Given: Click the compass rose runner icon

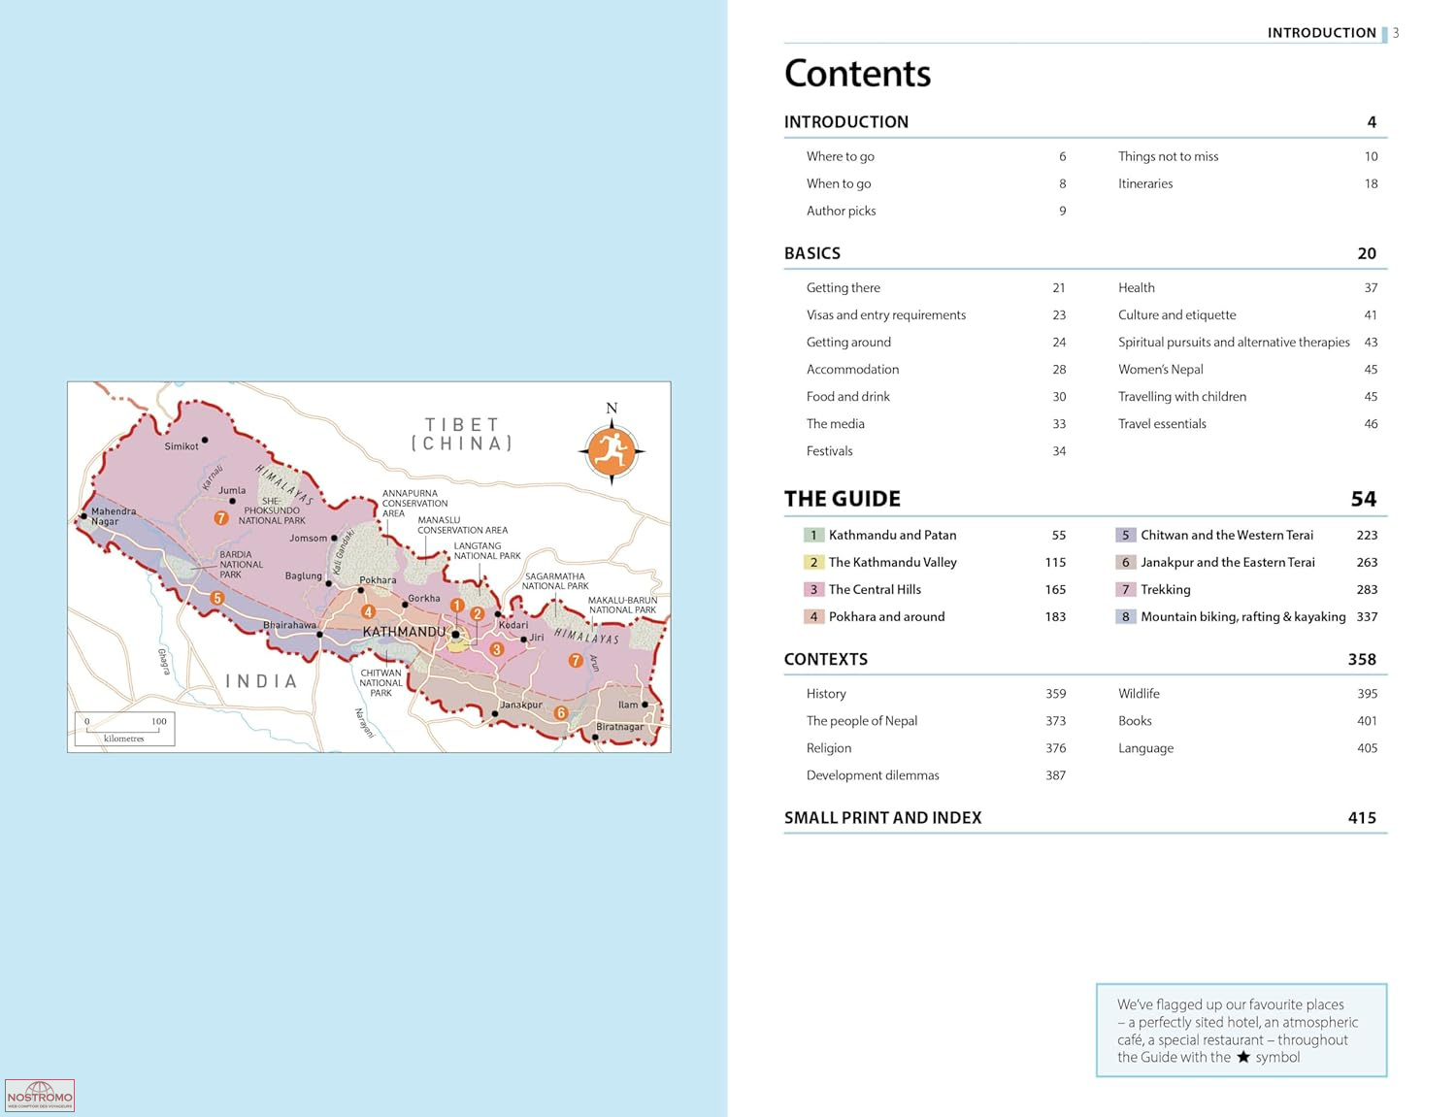Looking at the screenshot, I should pos(612,450).
